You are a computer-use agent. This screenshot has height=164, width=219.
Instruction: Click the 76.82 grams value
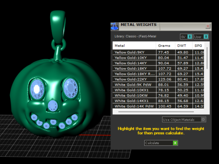[163, 96]
